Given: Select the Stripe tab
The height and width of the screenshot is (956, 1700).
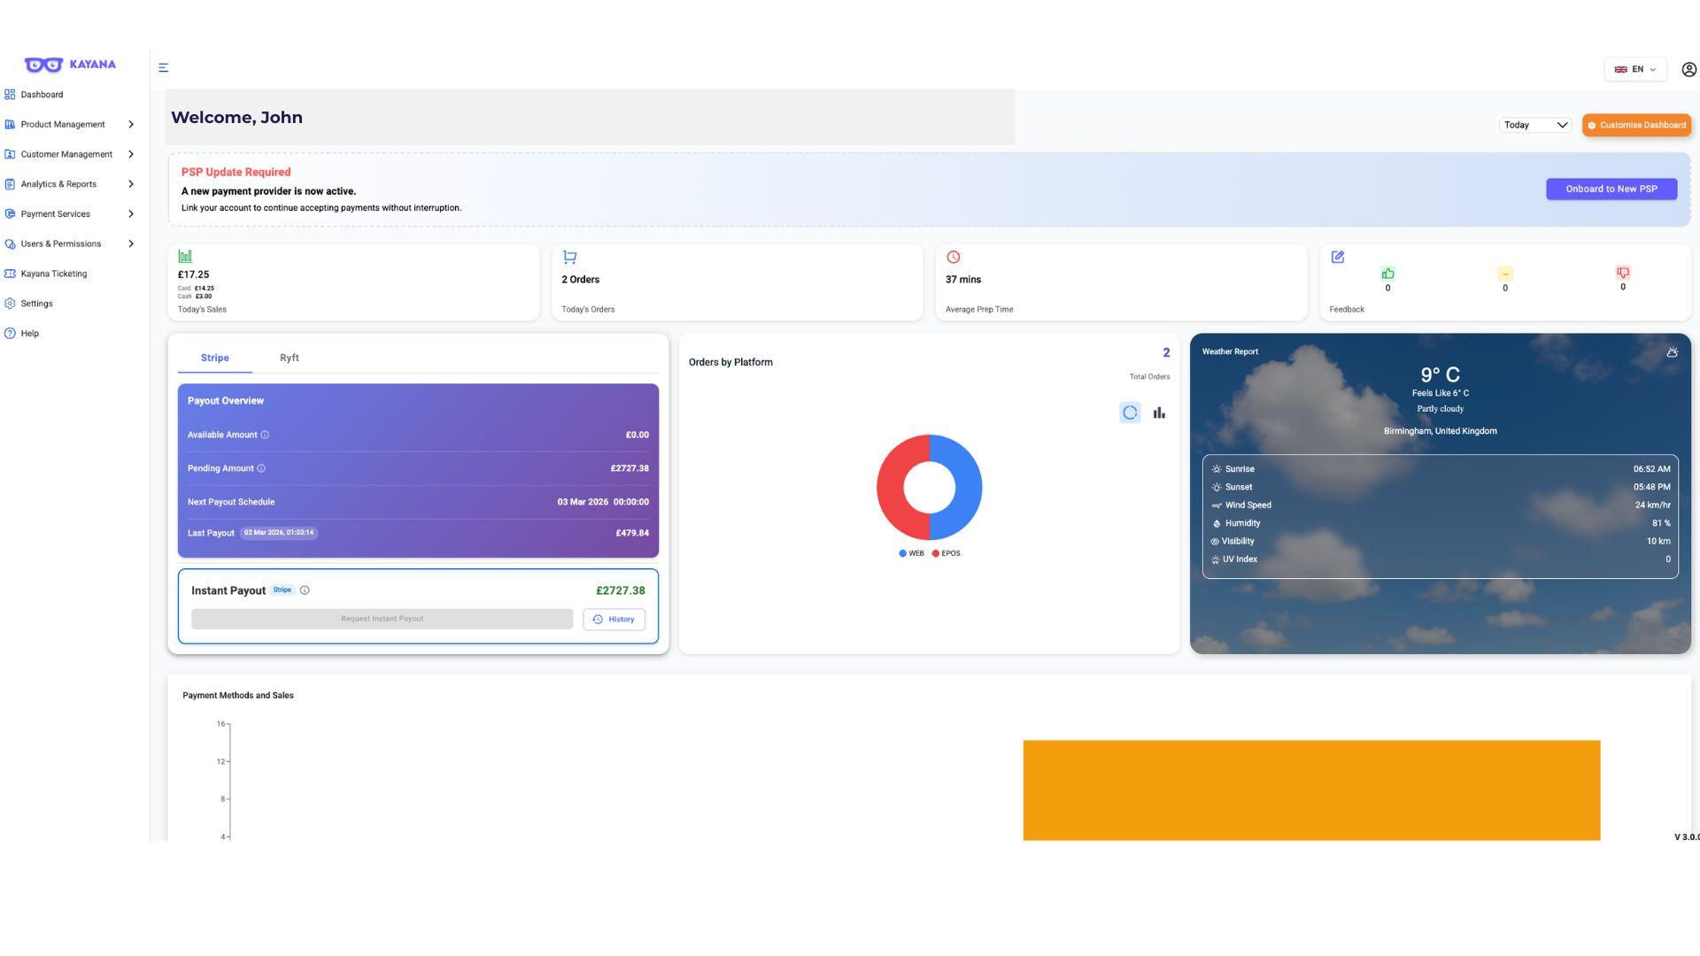Looking at the screenshot, I should click(214, 358).
